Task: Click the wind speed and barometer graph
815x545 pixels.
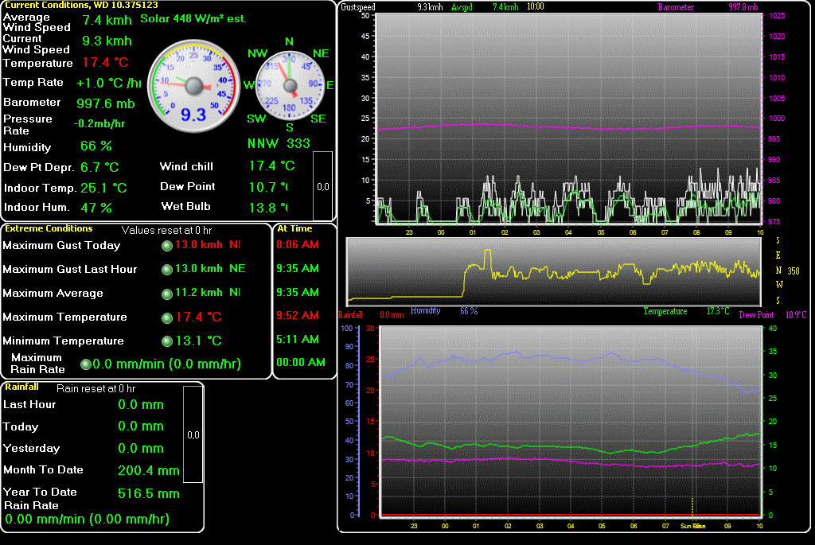Action: (567, 119)
